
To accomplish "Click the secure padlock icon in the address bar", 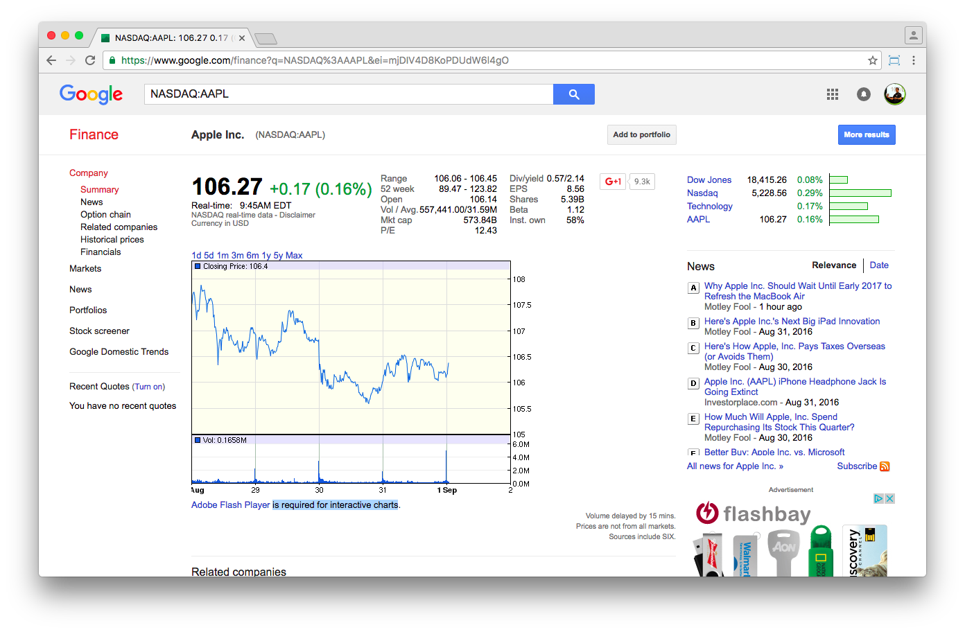I will pos(113,60).
